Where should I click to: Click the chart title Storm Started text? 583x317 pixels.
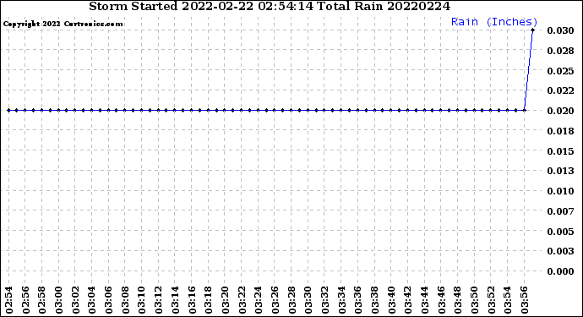click(270, 6)
